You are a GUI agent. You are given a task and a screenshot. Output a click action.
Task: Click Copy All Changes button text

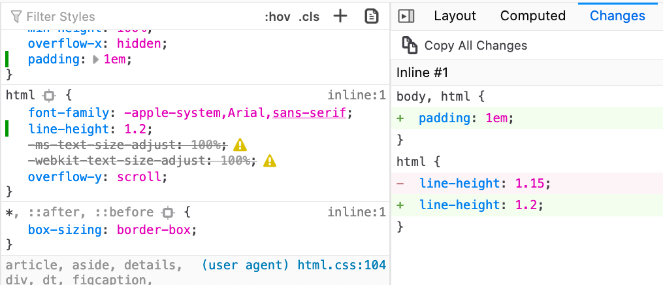click(x=476, y=46)
